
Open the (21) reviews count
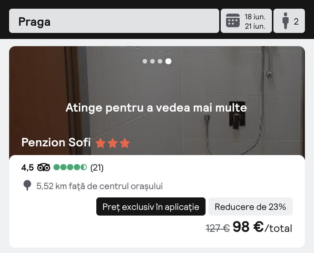pyautogui.click(x=97, y=167)
